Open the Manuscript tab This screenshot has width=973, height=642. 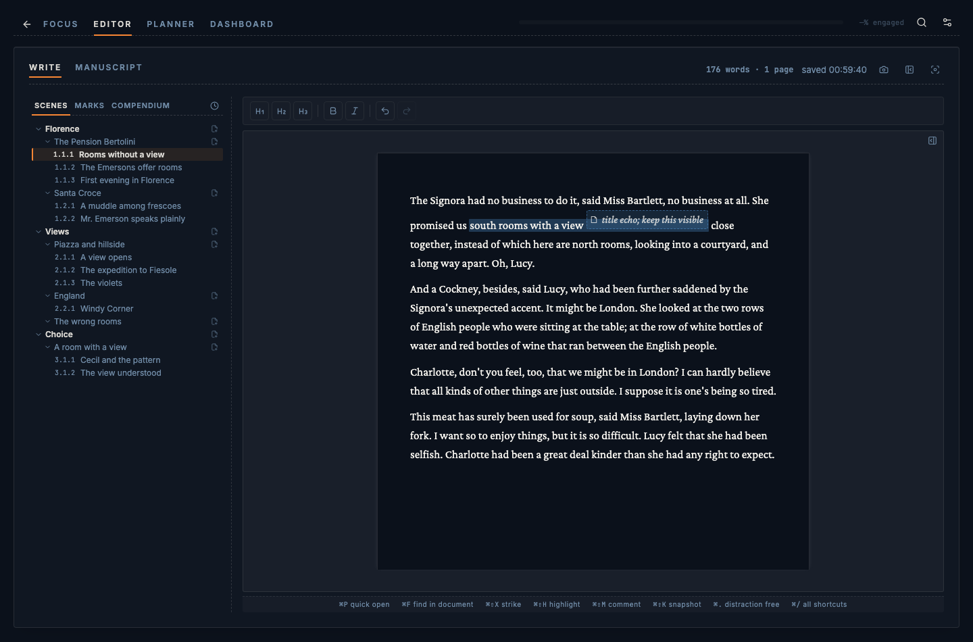(109, 68)
